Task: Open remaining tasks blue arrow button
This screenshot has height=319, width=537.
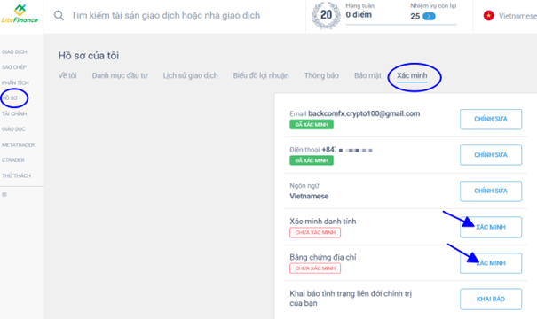Action: click(429, 16)
